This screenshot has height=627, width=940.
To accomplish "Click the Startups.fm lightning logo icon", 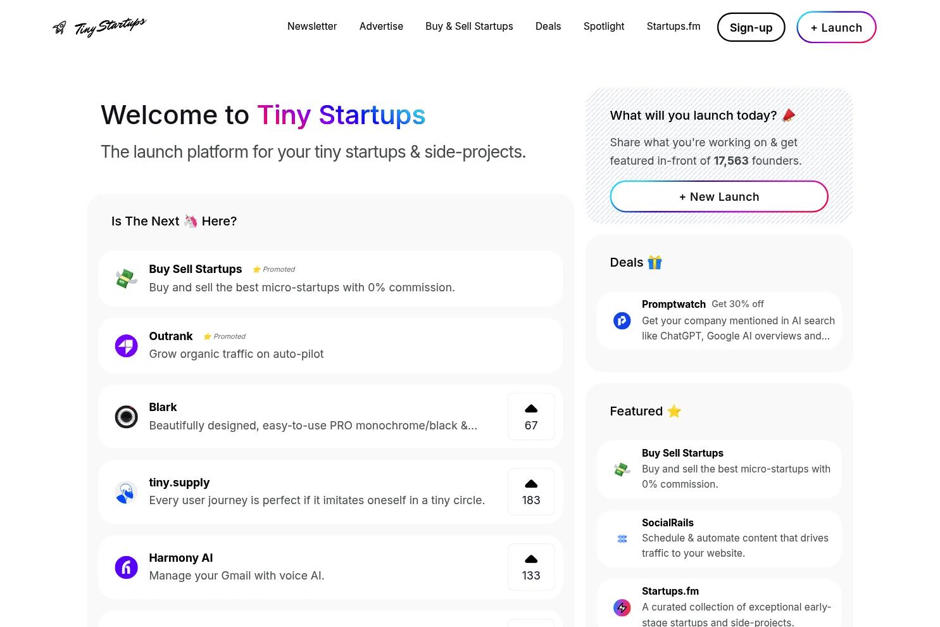I will pos(622,607).
